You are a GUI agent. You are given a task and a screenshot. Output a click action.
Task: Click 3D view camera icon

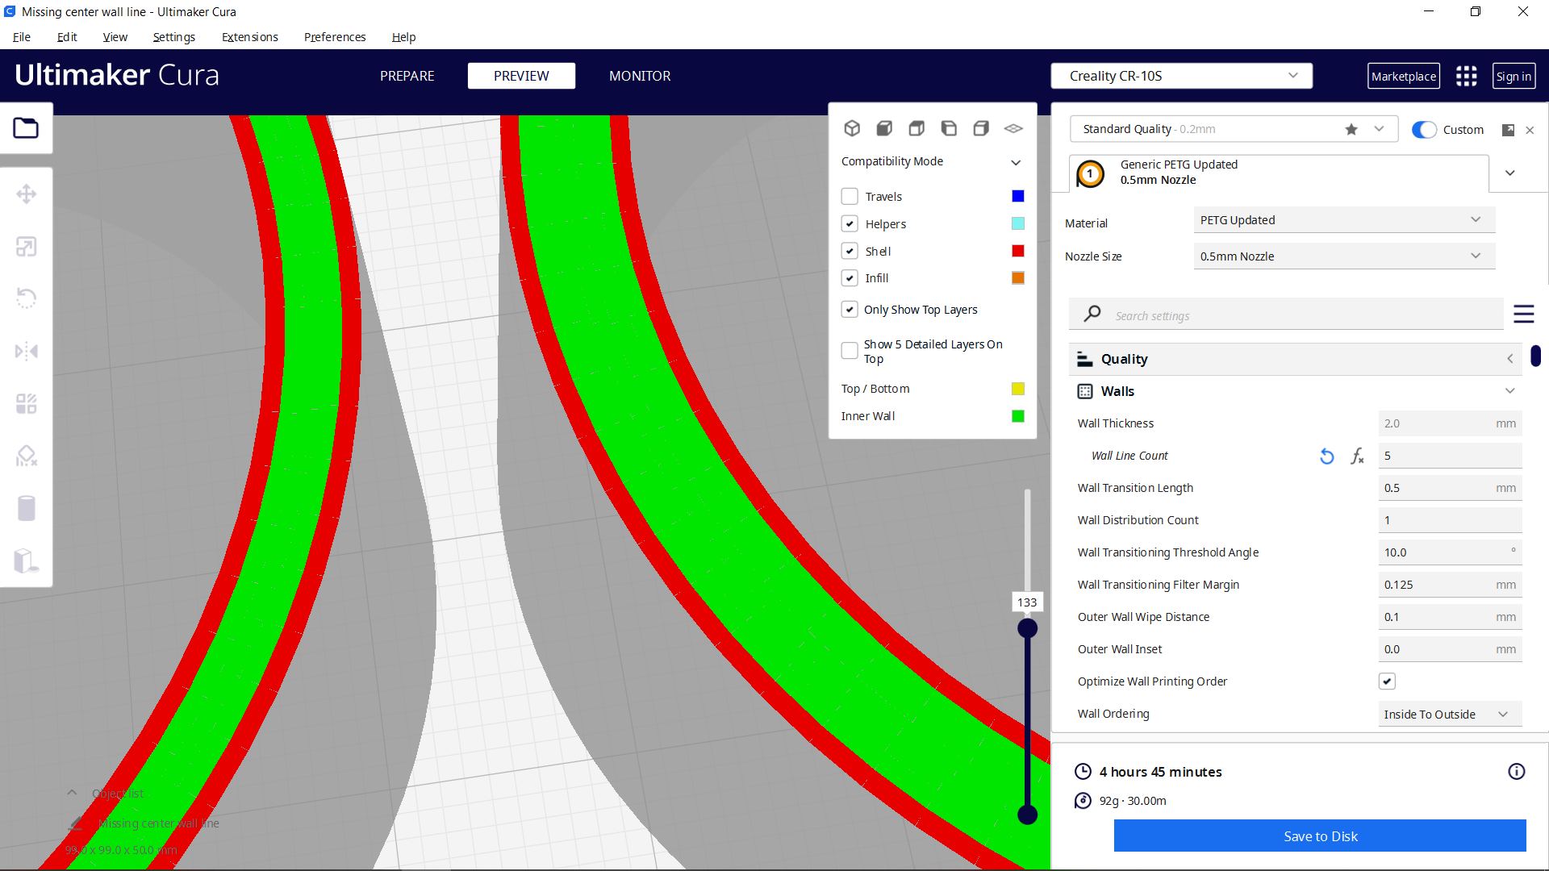click(x=852, y=128)
